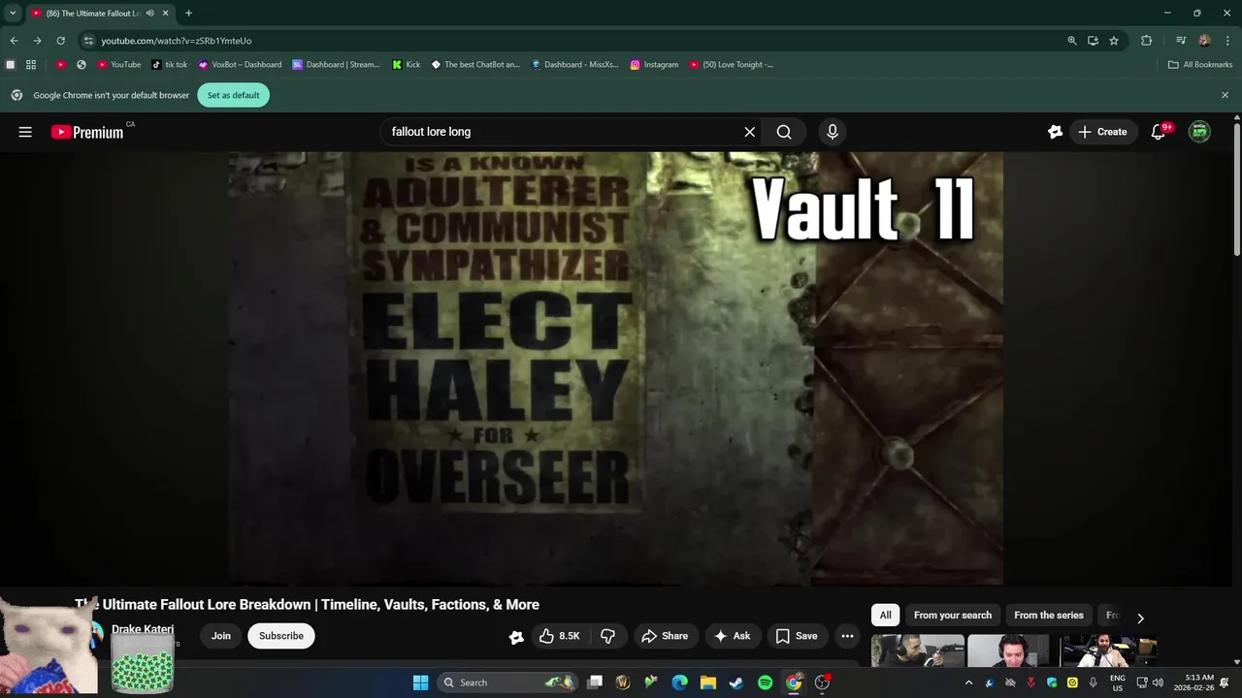
Task: Open The best ChatBot bookmark
Action: point(475,65)
